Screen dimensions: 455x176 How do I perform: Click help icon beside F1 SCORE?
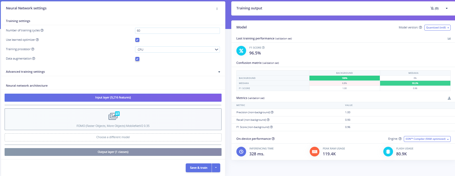click(x=263, y=47)
